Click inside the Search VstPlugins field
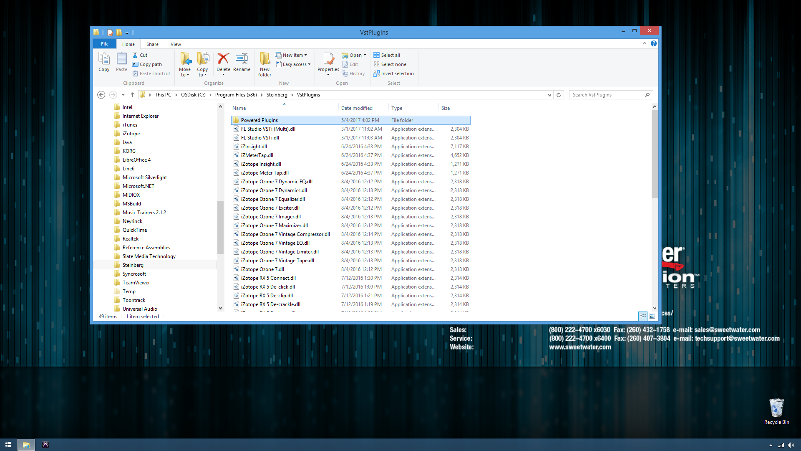Image resolution: width=801 pixels, height=451 pixels. point(605,95)
